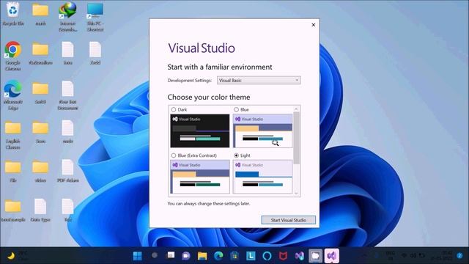
Task: Launch Microsoft Edge from the taskbar
Action: (218, 256)
